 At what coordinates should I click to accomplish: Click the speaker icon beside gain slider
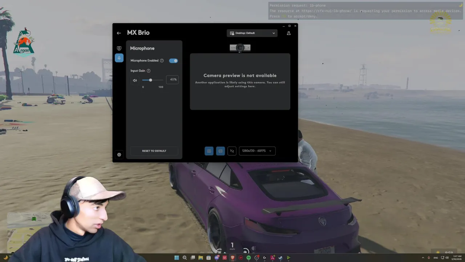135,80
